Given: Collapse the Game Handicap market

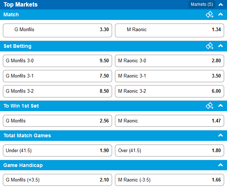Looking at the screenshot, I should click(220, 165).
